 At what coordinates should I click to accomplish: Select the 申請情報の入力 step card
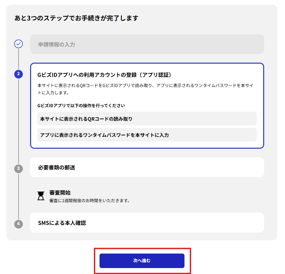147,44
